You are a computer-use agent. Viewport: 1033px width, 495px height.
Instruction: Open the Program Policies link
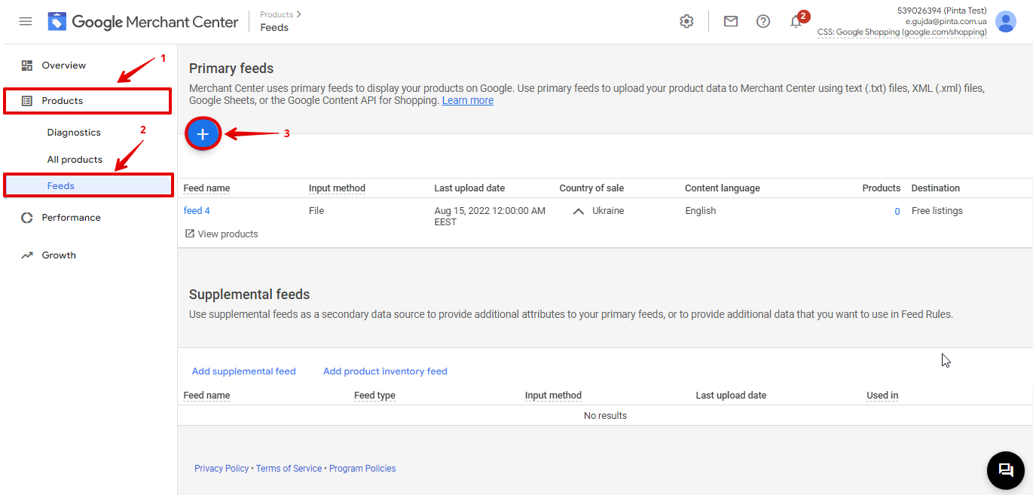[x=362, y=469]
